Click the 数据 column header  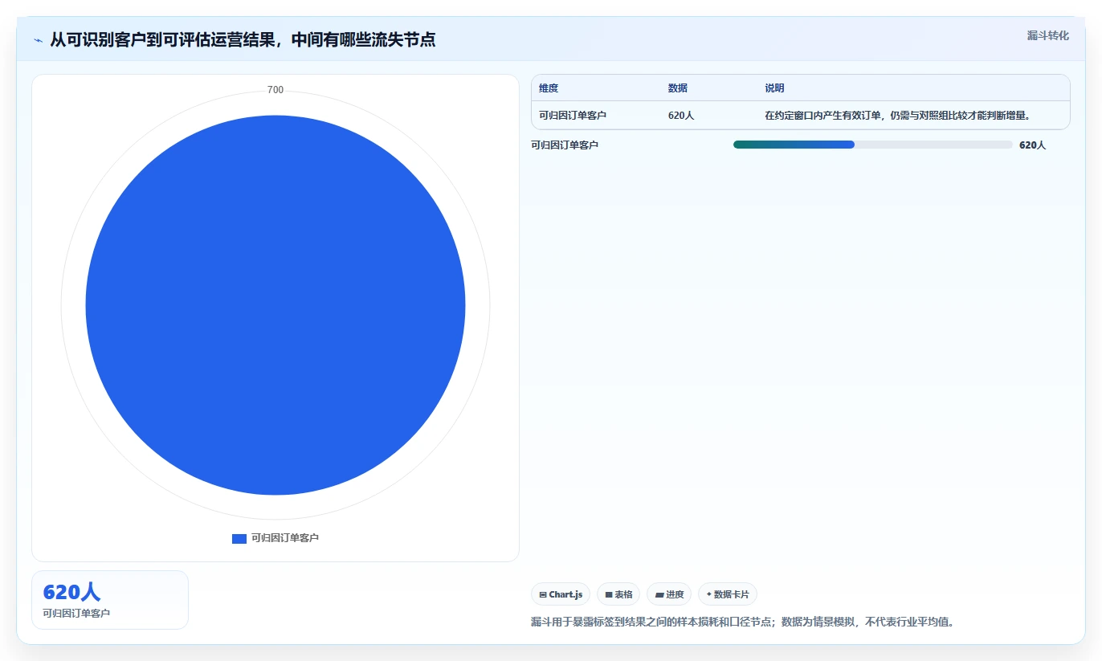point(678,88)
